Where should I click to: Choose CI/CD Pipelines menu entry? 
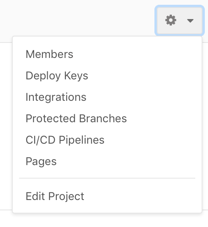pyautogui.click(x=65, y=140)
